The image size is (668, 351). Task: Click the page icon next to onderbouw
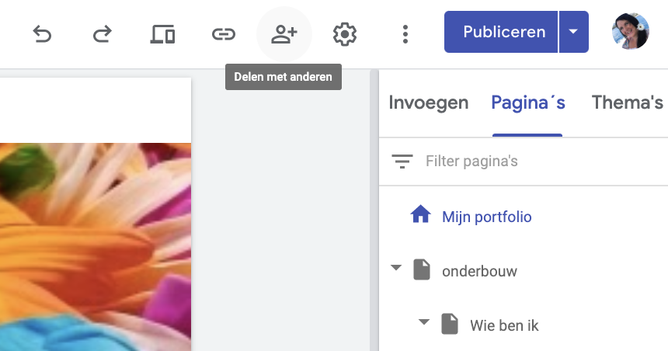421,270
